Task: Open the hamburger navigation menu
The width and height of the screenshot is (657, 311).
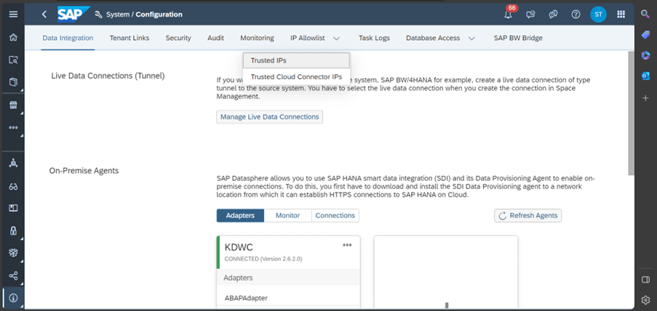Action: [x=13, y=15]
